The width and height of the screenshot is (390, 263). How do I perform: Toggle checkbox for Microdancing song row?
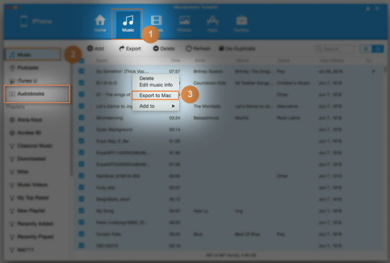tap(81, 118)
